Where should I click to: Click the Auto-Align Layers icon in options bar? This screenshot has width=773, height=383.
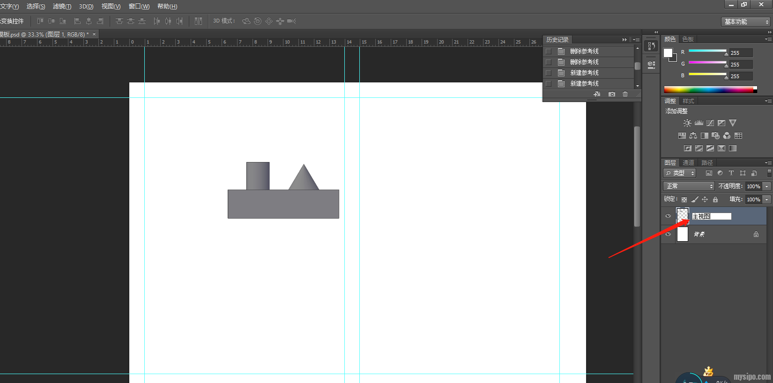tap(198, 21)
